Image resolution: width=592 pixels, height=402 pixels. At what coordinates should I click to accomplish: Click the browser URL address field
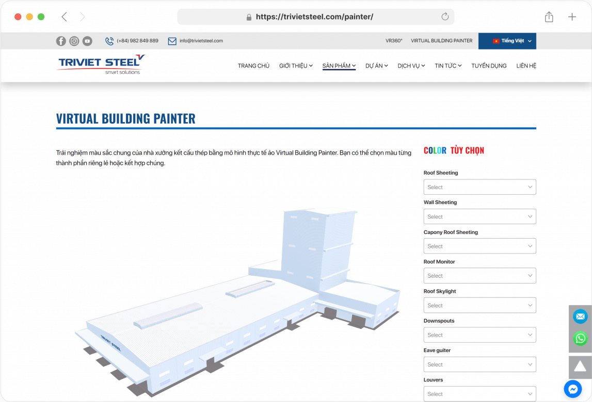click(x=316, y=16)
